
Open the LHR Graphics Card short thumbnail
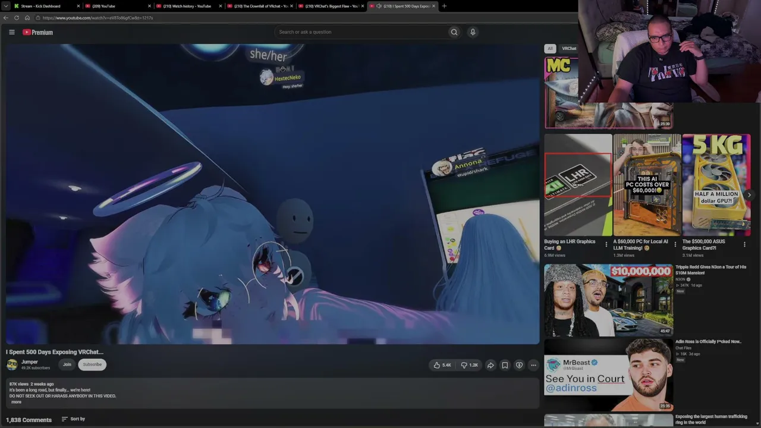click(578, 185)
